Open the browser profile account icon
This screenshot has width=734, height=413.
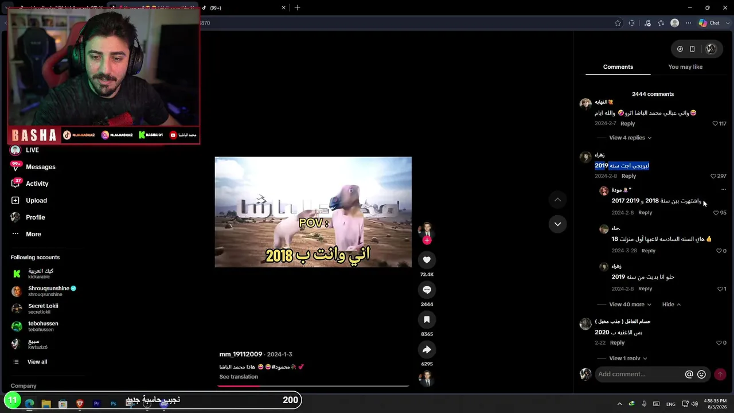tap(675, 23)
